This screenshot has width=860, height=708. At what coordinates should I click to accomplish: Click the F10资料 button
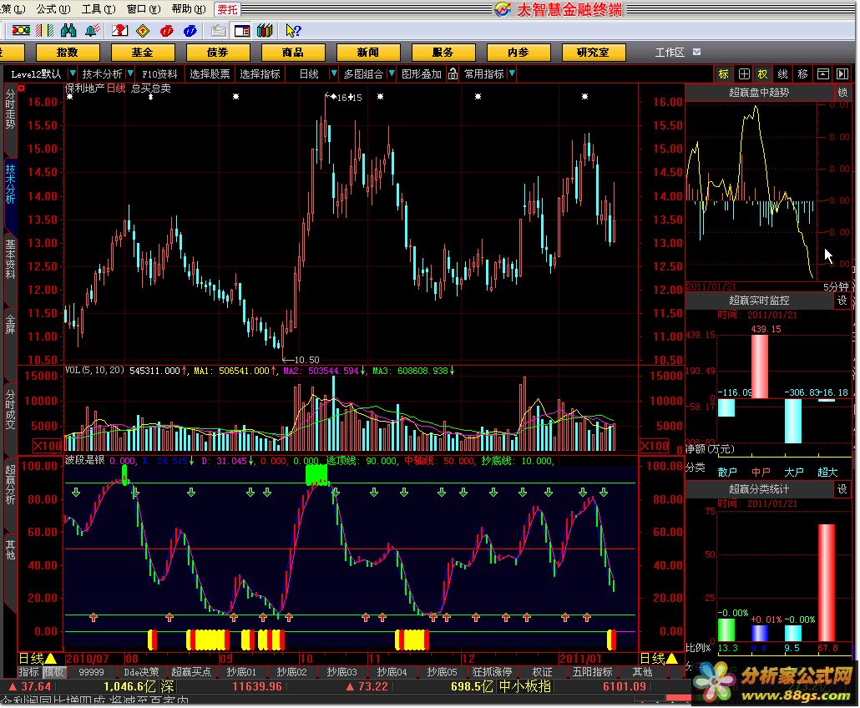pyautogui.click(x=159, y=73)
